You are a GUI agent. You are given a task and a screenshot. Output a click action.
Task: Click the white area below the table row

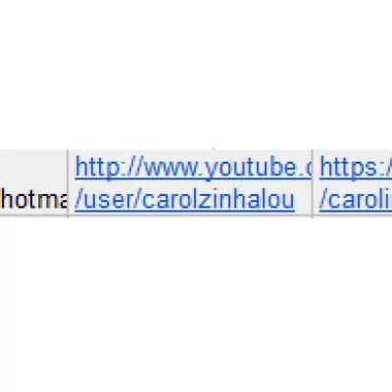(x=196, y=304)
